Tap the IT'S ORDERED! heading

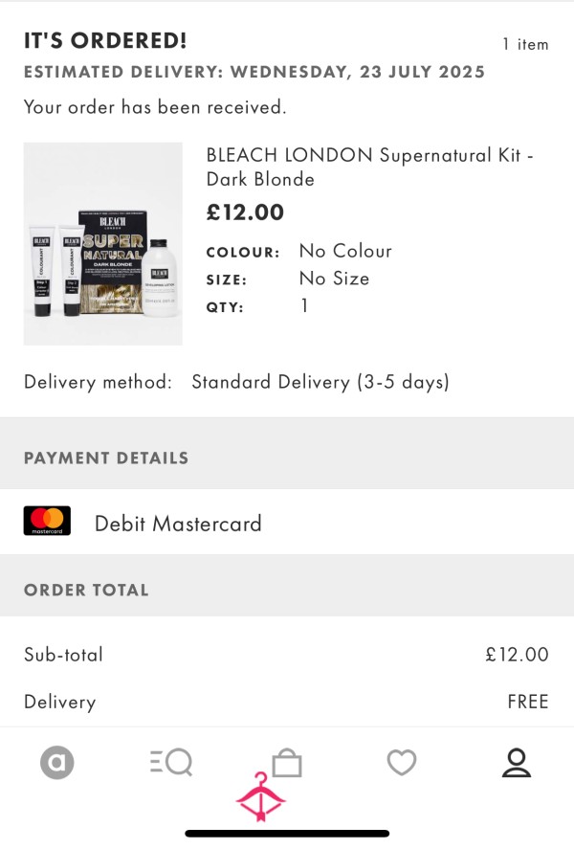105,40
